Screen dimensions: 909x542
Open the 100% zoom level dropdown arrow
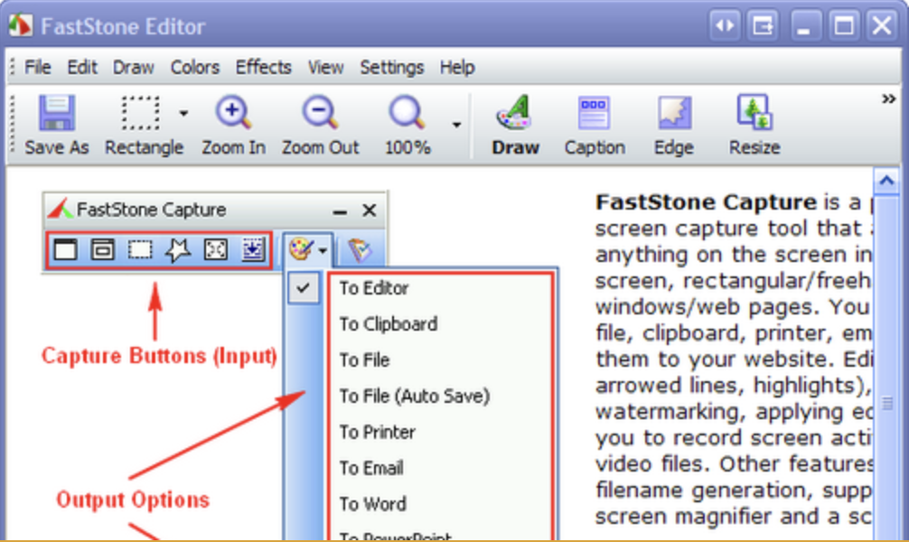tap(456, 124)
